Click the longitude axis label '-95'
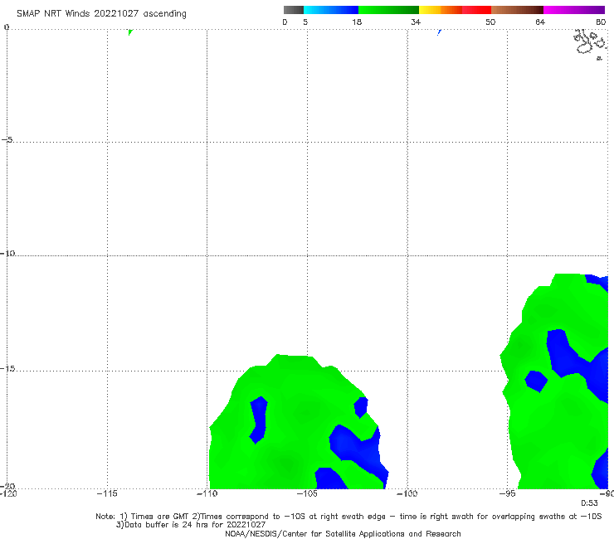The width and height of the screenshot is (614, 539). pos(507,493)
